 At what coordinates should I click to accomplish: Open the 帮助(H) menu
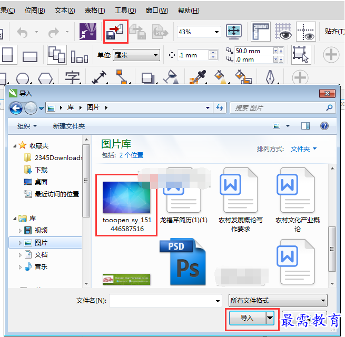[x=189, y=11]
